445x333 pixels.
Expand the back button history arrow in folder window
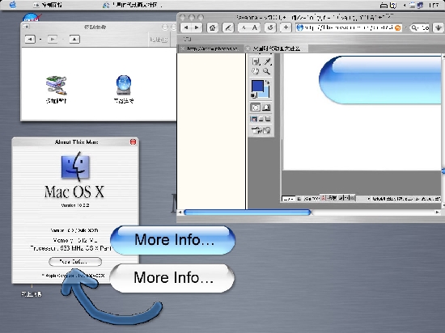click(x=40, y=39)
